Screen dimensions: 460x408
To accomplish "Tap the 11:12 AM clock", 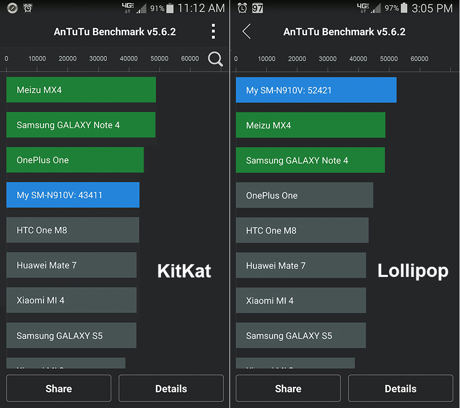I will tap(201, 8).
